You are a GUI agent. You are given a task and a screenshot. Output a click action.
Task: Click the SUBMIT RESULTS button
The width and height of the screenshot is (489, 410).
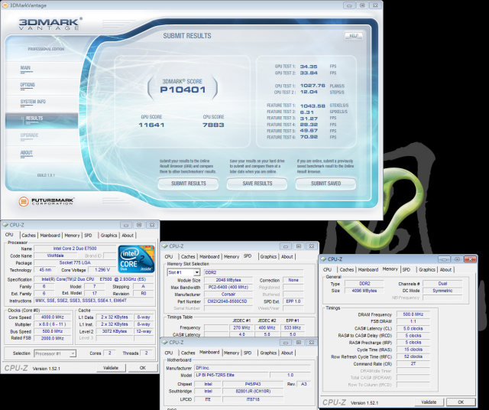(189, 184)
